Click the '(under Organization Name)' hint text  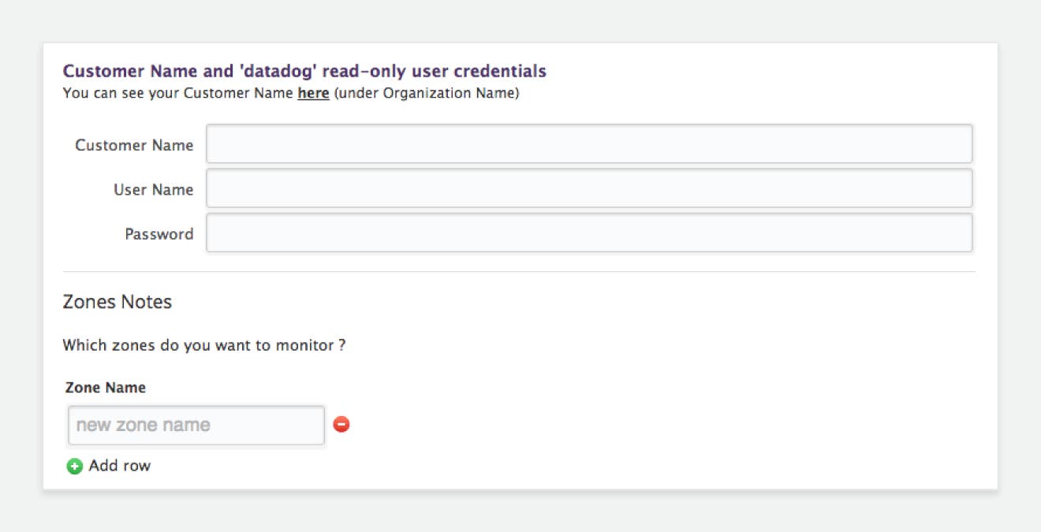426,93
